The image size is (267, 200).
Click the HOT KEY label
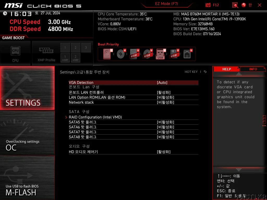tap(191, 72)
